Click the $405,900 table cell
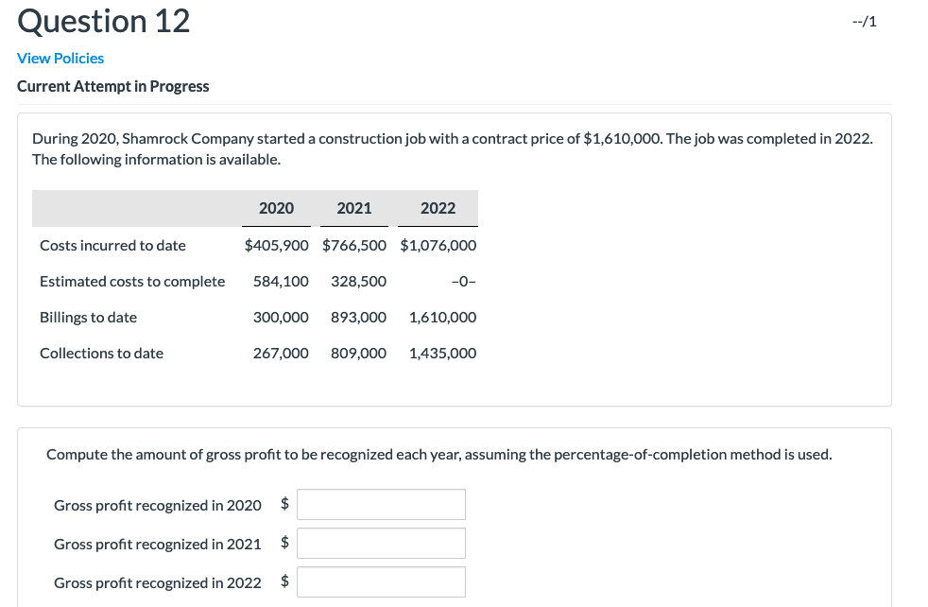This screenshot has width=928, height=607. pos(276,245)
